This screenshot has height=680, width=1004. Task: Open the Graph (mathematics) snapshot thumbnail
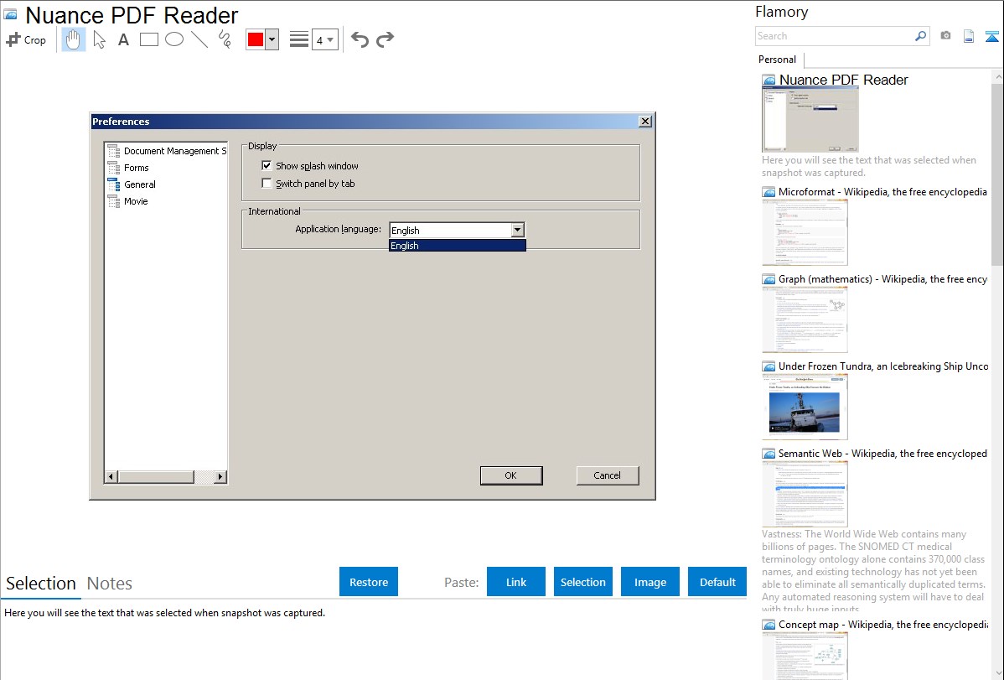pos(805,319)
